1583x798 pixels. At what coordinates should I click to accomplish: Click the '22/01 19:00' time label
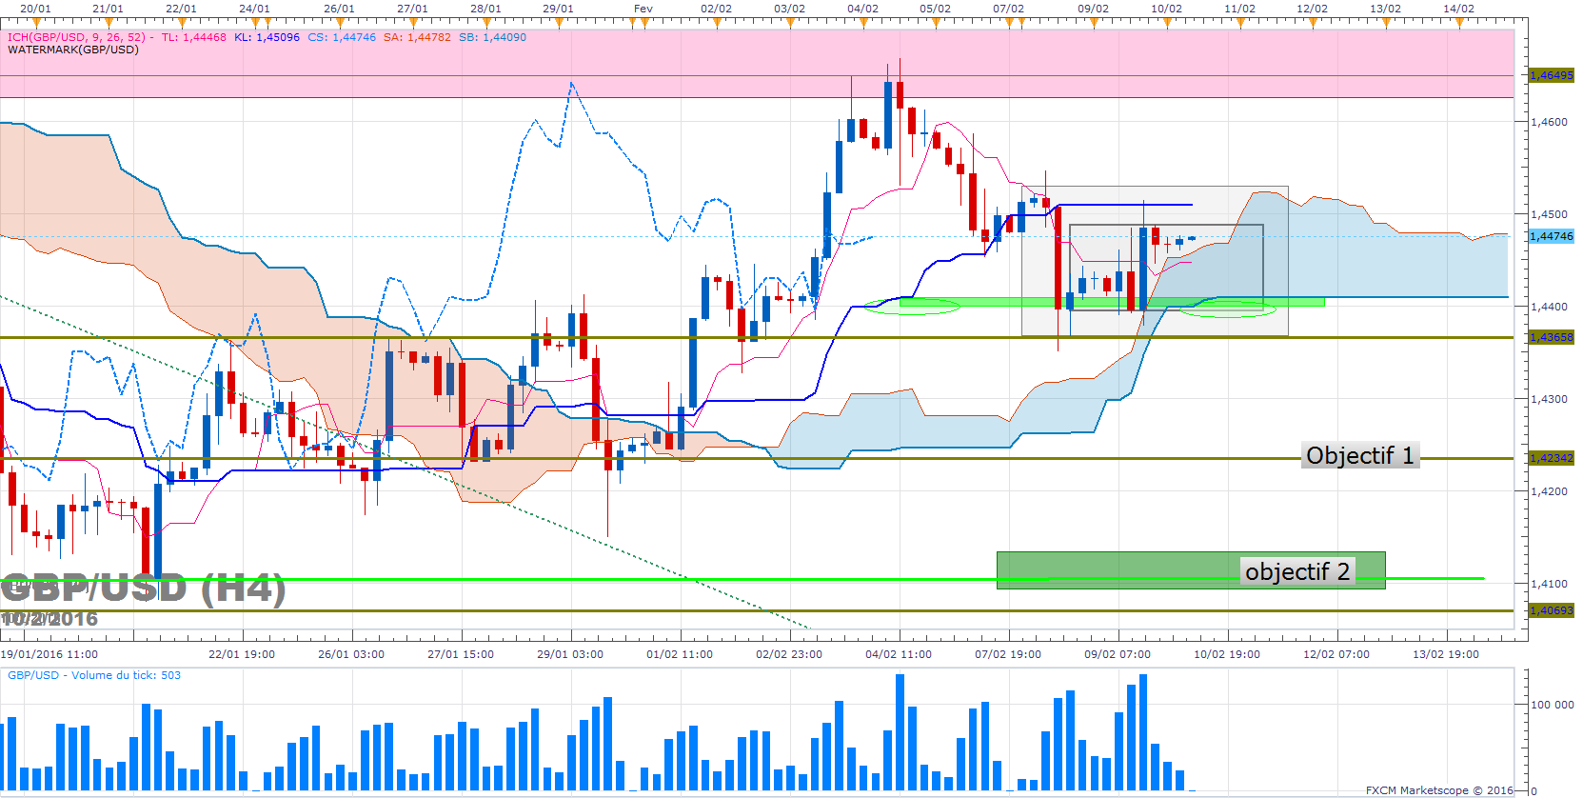(x=242, y=654)
